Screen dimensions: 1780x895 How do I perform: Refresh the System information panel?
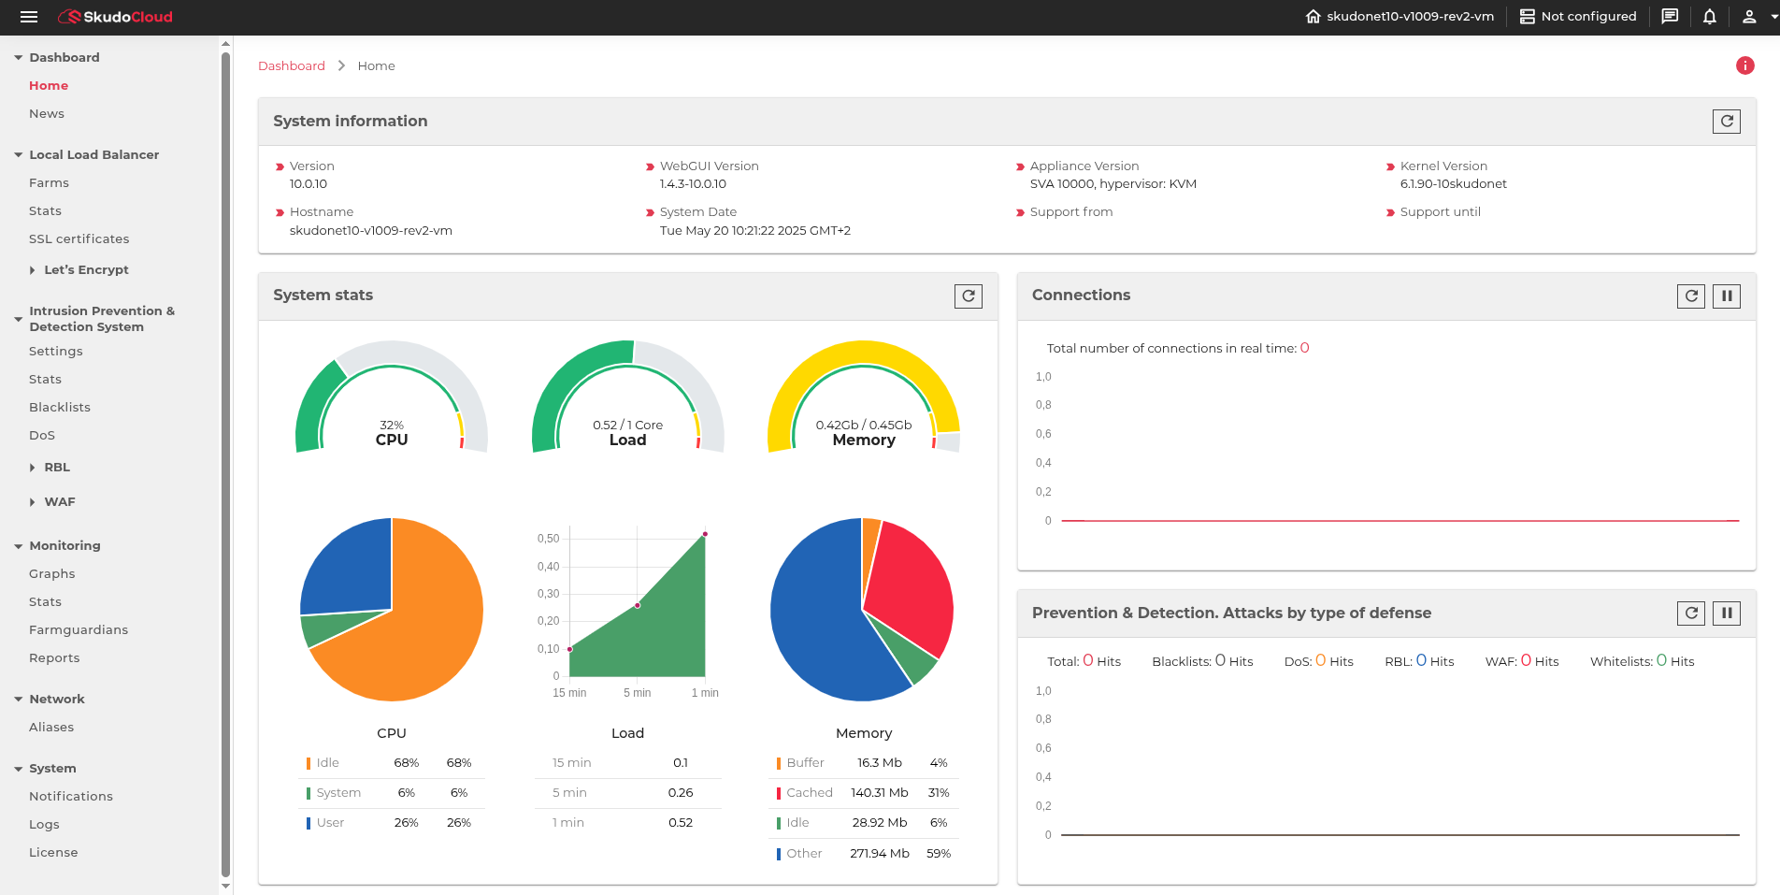(x=1726, y=122)
